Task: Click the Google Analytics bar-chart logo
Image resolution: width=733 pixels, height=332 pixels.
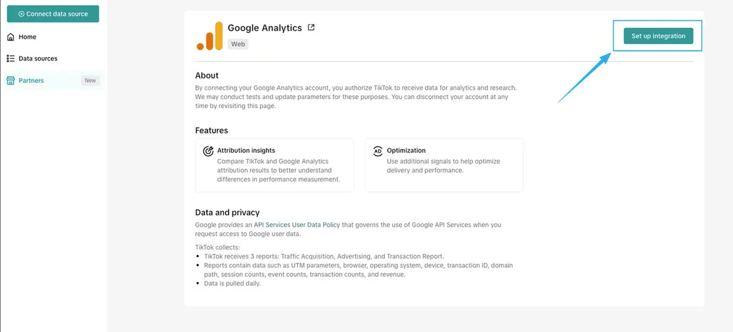Action: tap(209, 36)
